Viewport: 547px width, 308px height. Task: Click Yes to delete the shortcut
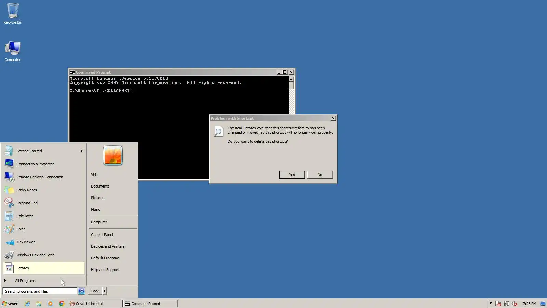pos(292,175)
